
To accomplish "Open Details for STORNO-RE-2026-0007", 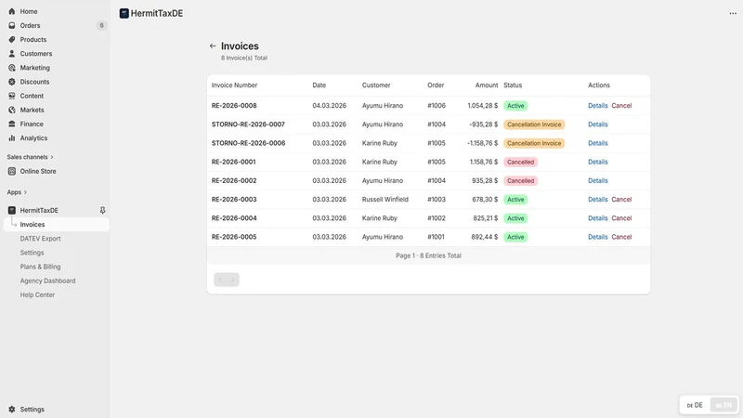I will pos(597,124).
